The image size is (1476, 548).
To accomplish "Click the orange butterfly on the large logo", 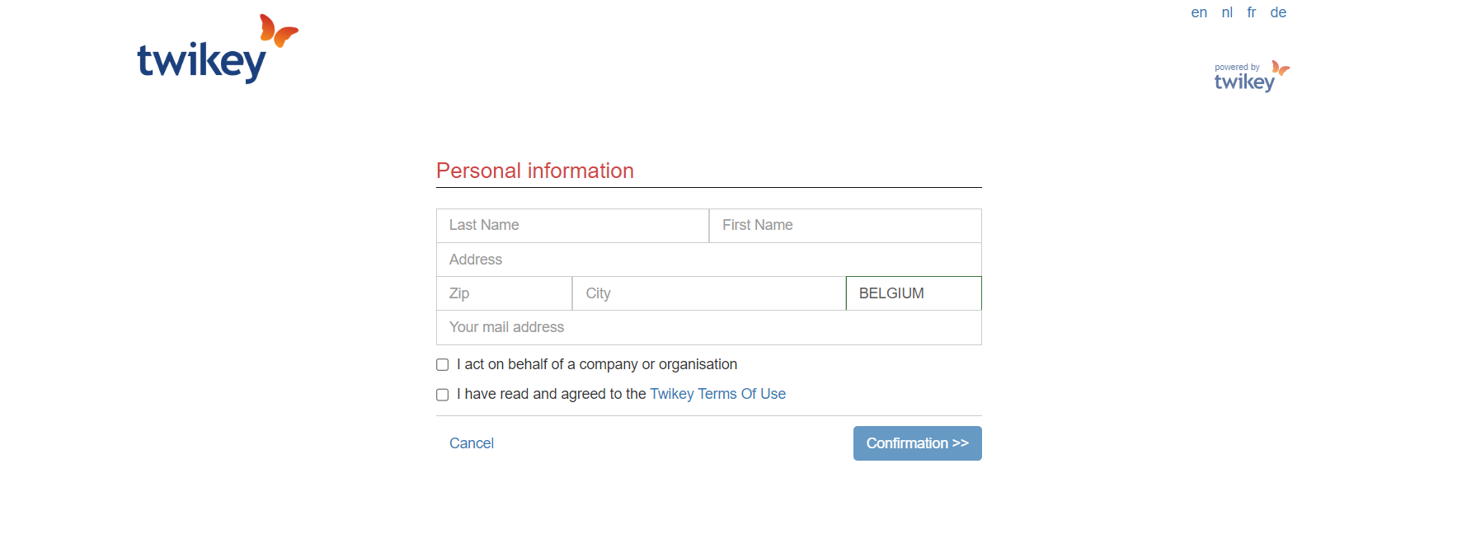I will pyautogui.click(x=278, y=30).
